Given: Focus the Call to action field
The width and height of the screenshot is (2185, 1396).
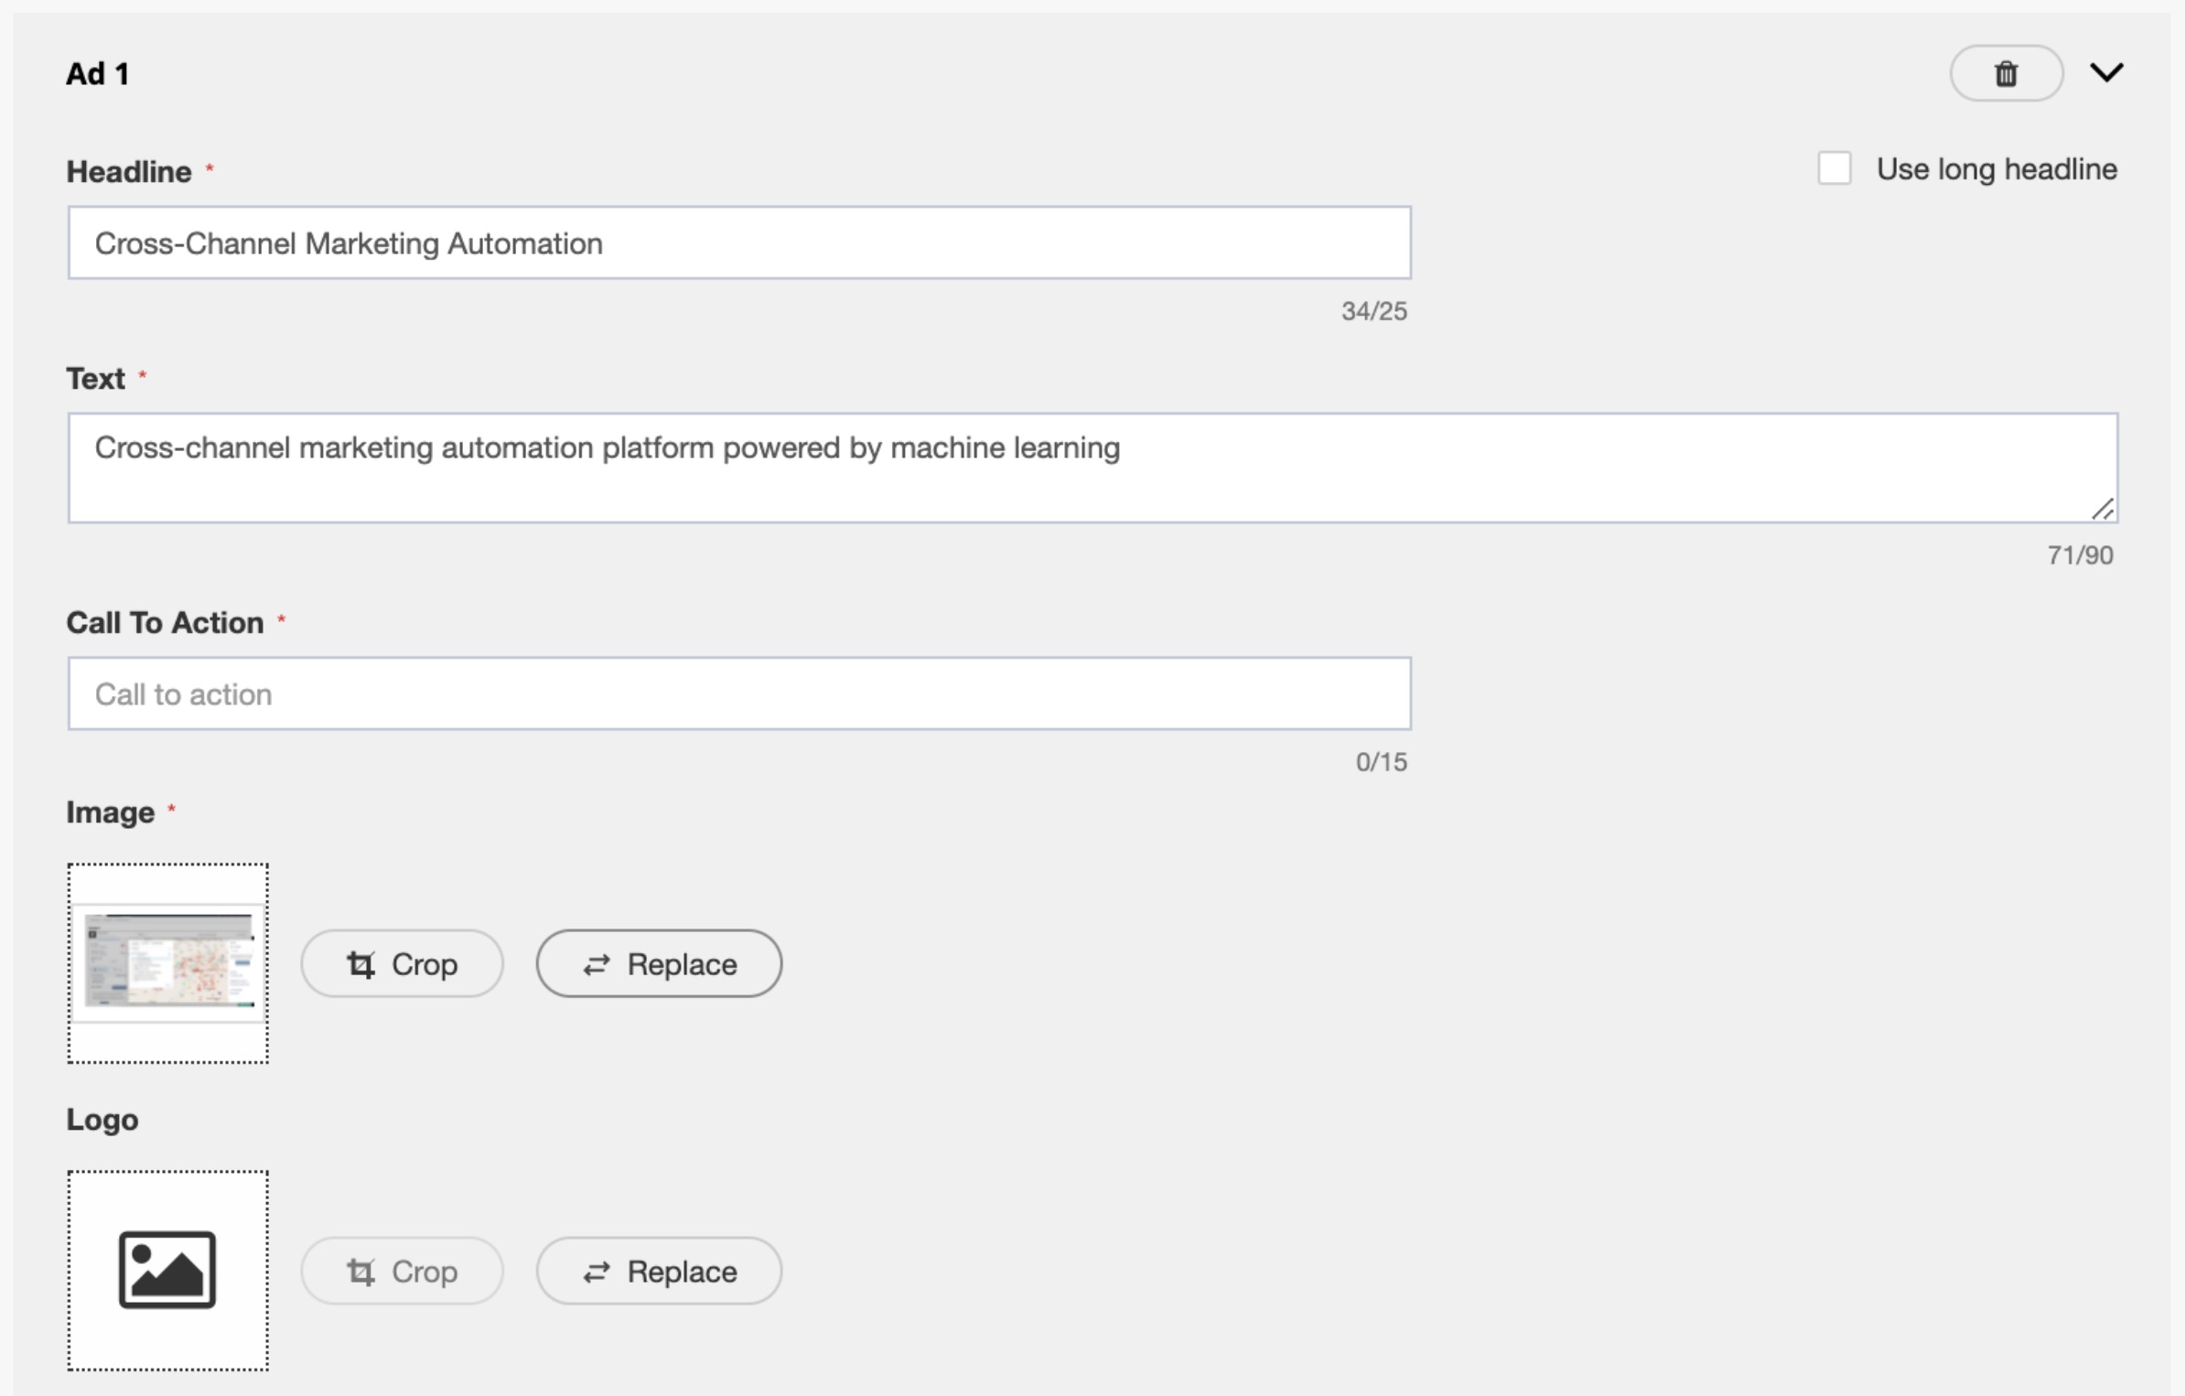Looking at the screenshot, I should point(739,693).
